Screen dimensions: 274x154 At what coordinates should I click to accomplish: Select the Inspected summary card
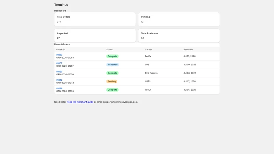[x=95, y=36]
